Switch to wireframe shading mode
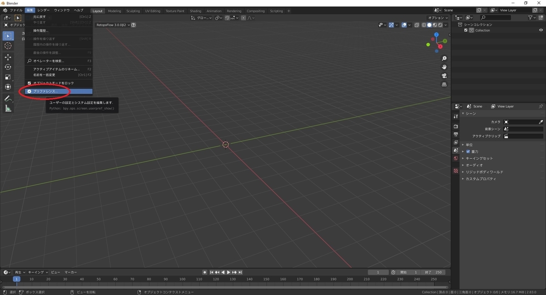 pyautogui.click(x=424, y=25)
